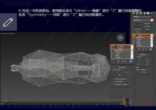156x110 pixels.
Task: Click the Edit Poly modifier button
Action: click(x=147, y=24)
